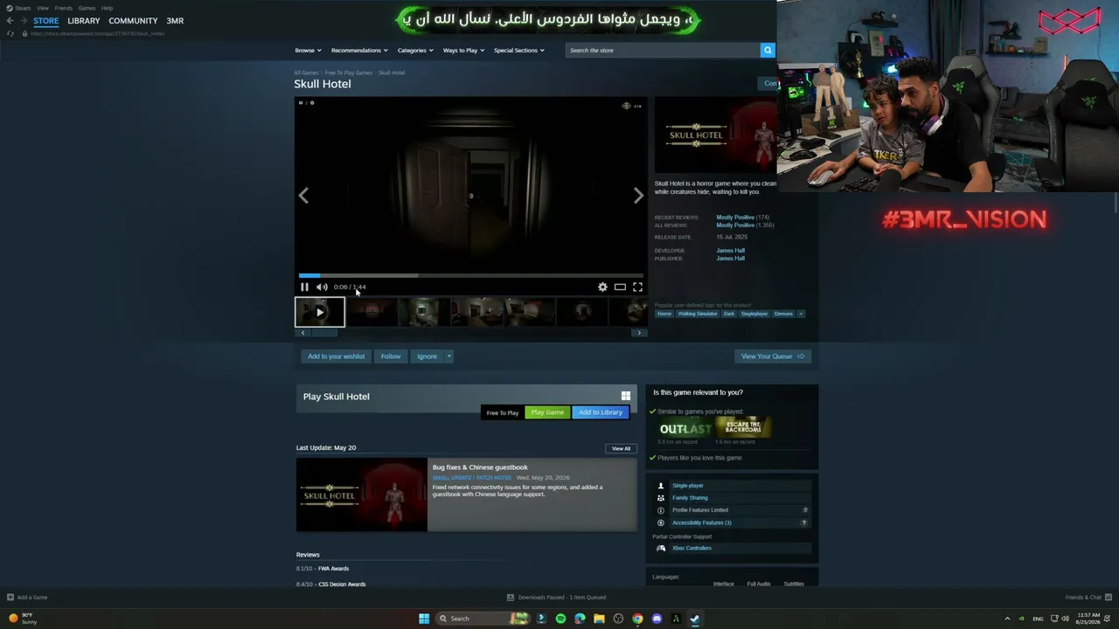Image resolution: width=1119 pixels, height=629 pixels.
Task: Open Accessibility Features (3) link
Action: click(702, 522)
